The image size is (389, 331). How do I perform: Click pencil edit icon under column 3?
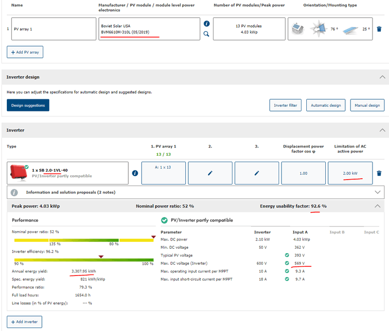click(x=257, y=173)
